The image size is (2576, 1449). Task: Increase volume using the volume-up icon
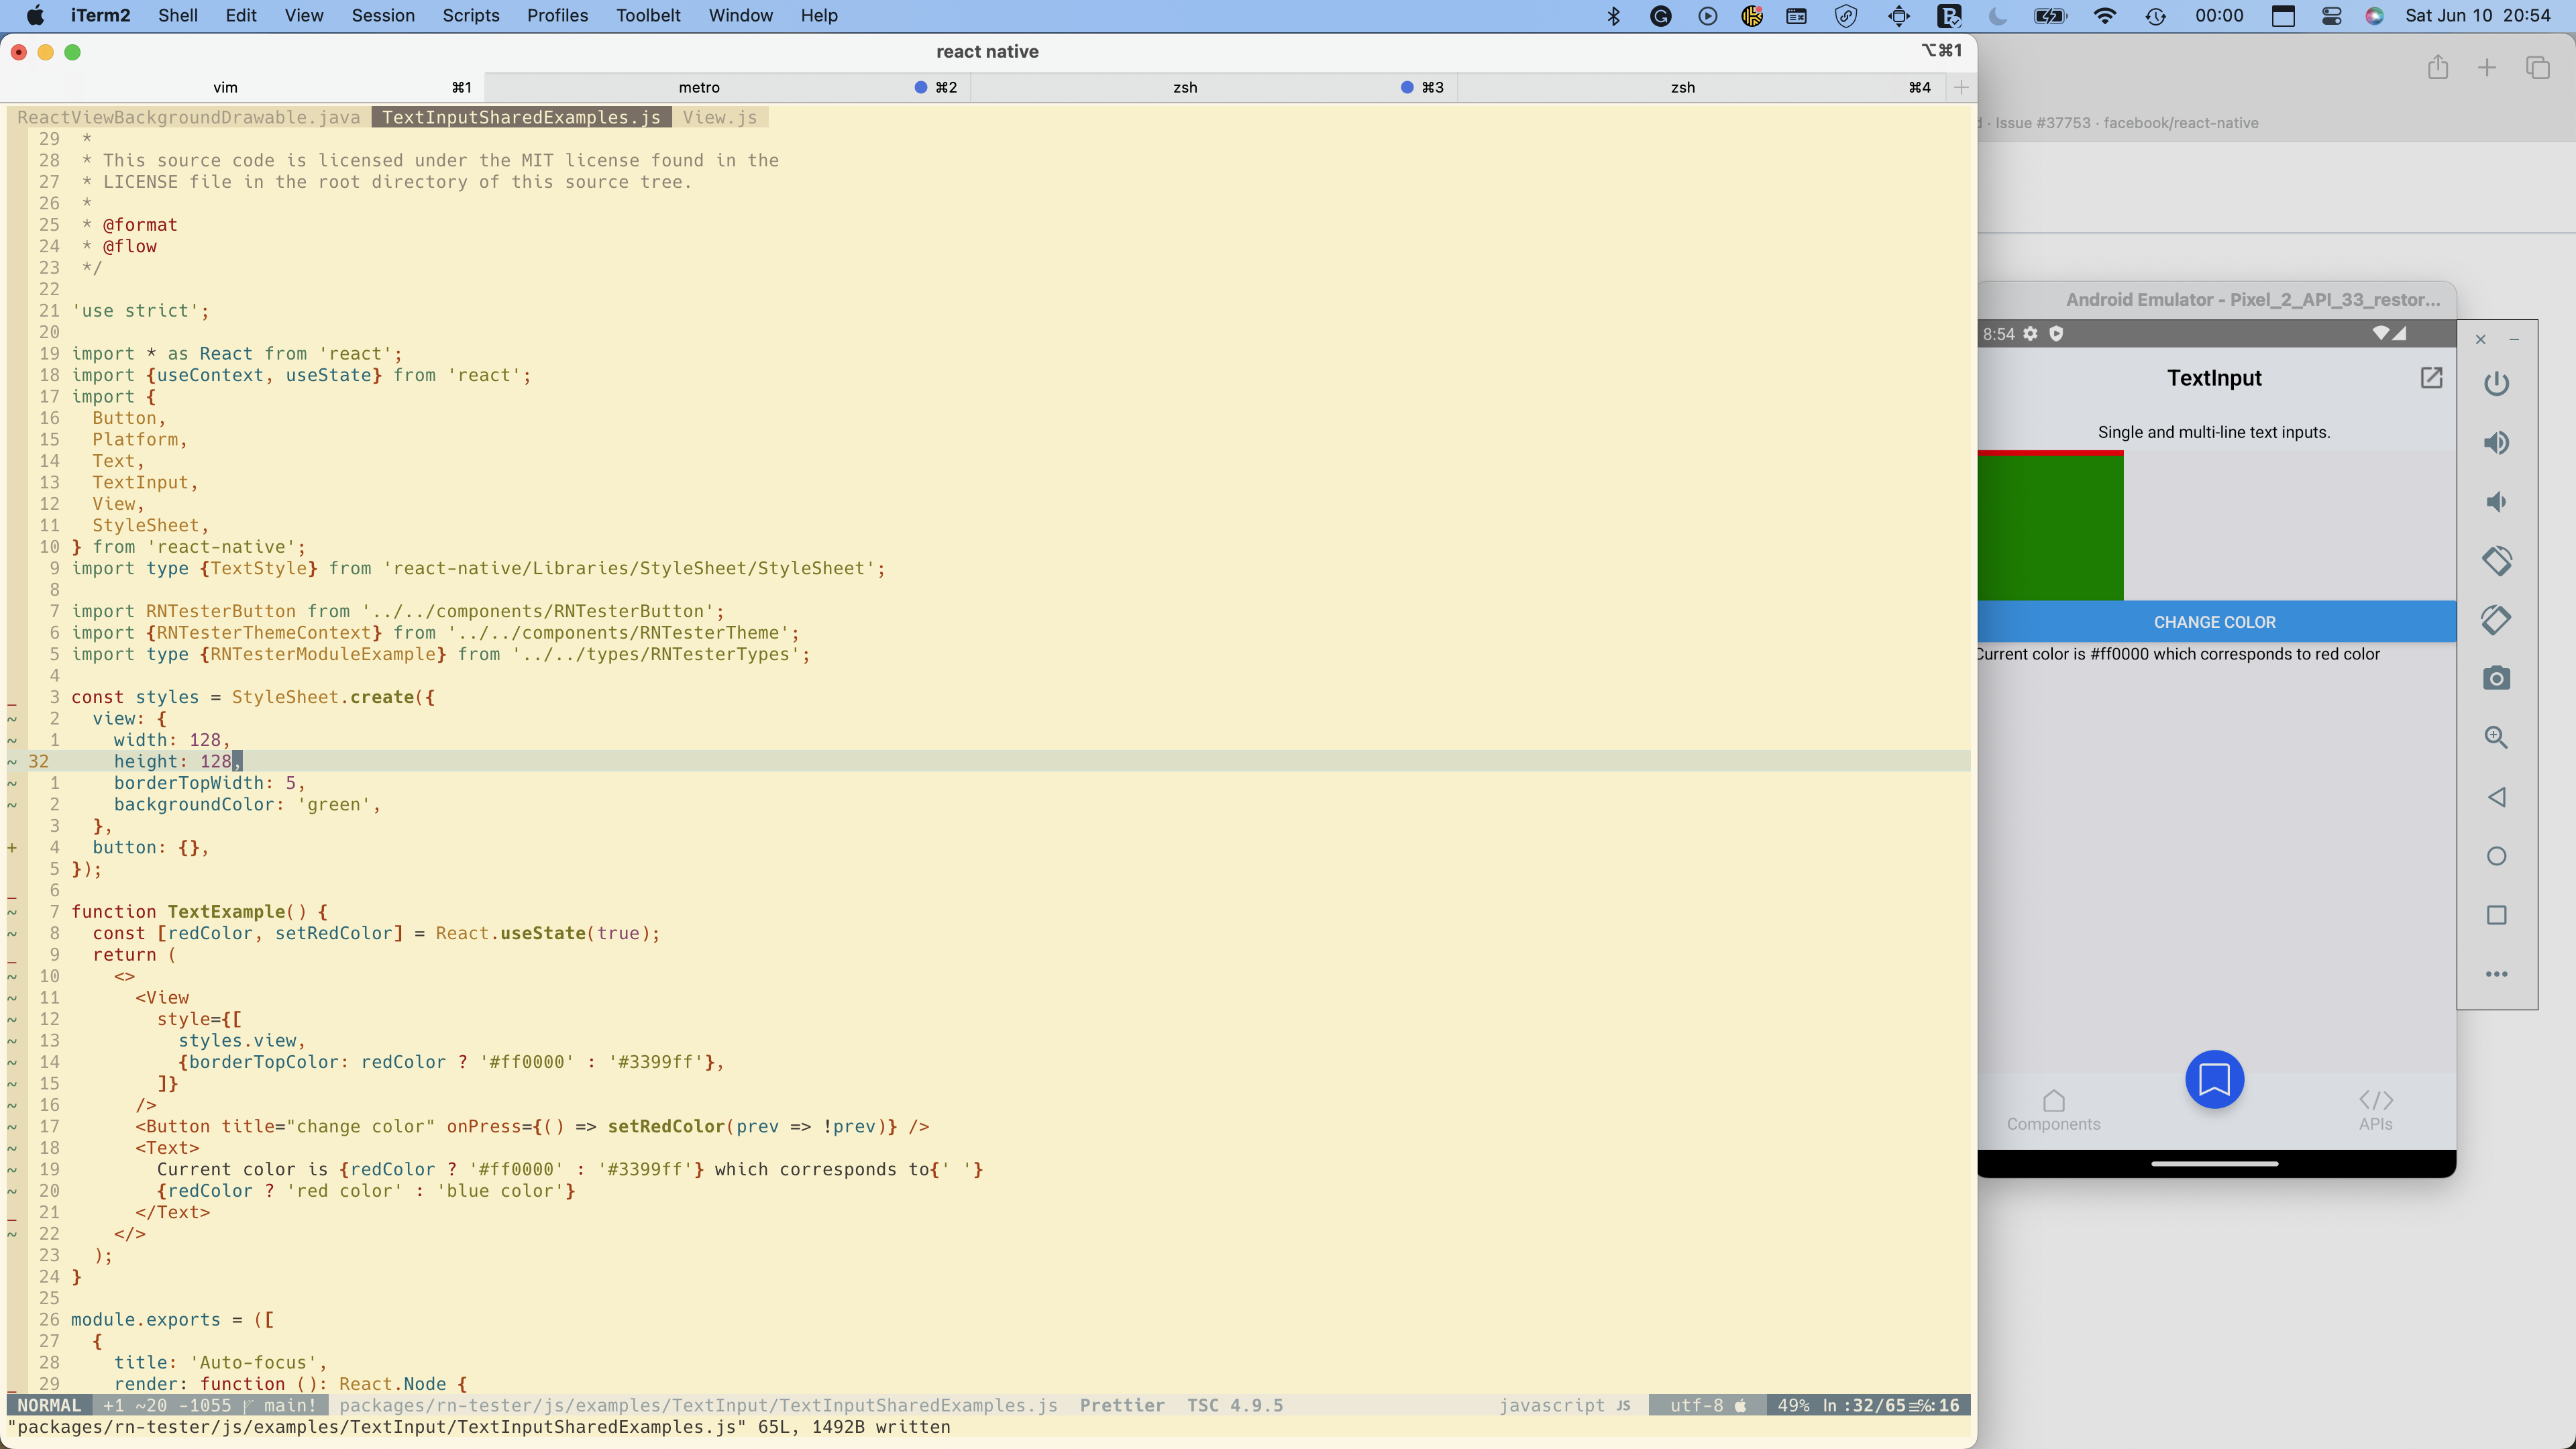(x=2497, y=443)
